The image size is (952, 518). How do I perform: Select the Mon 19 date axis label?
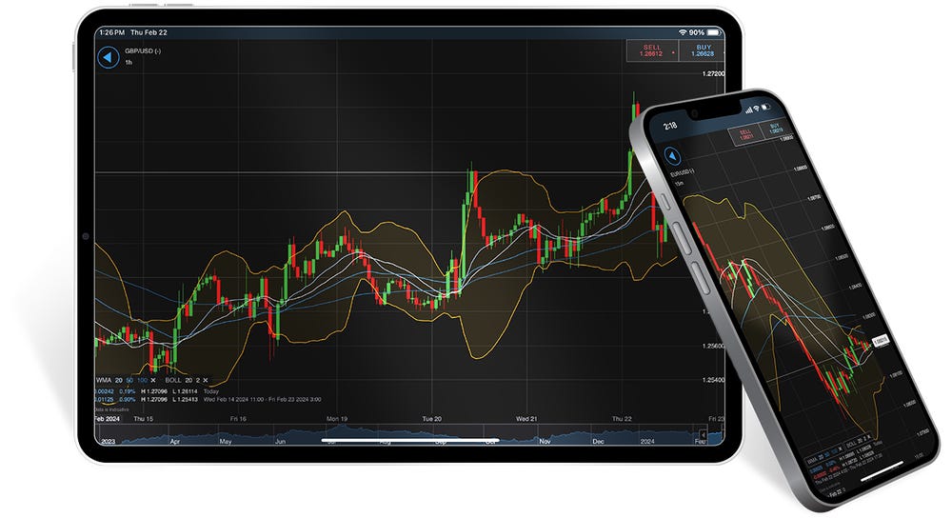337,419
